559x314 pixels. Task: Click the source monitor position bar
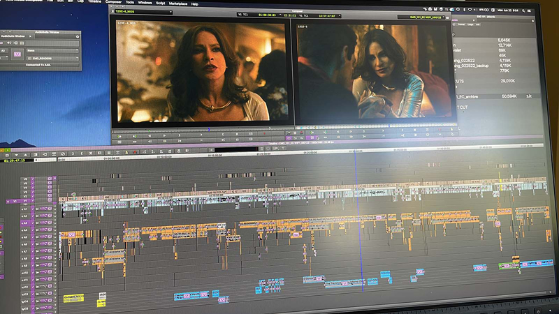pos(203,129)
